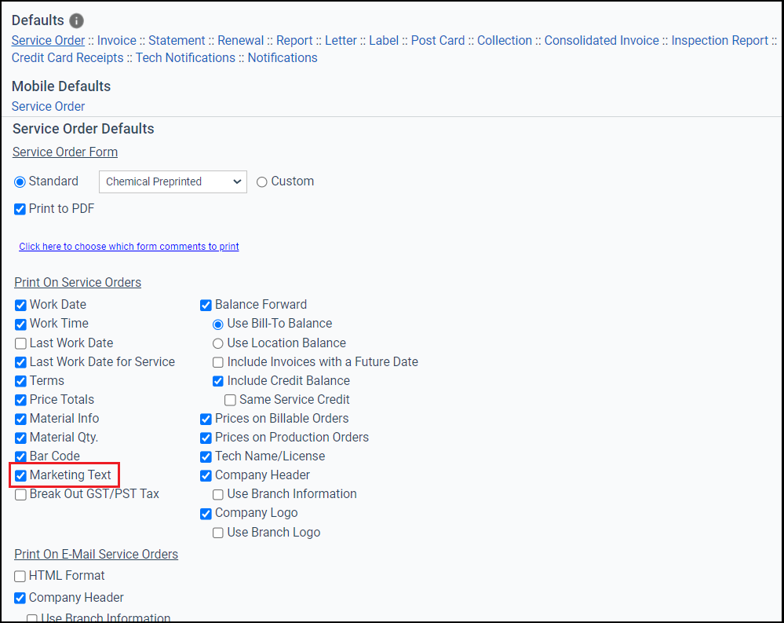Select the Use Bill-To Balance option

[x=218, y=324]
